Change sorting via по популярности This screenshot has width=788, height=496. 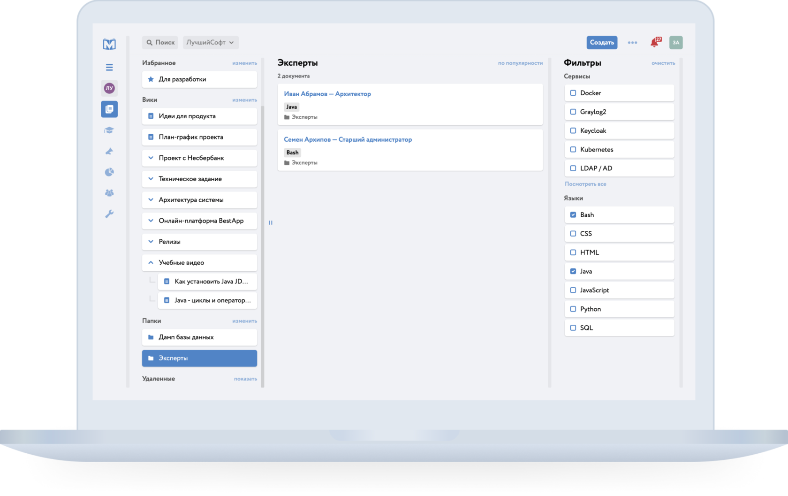click(520, 62)
